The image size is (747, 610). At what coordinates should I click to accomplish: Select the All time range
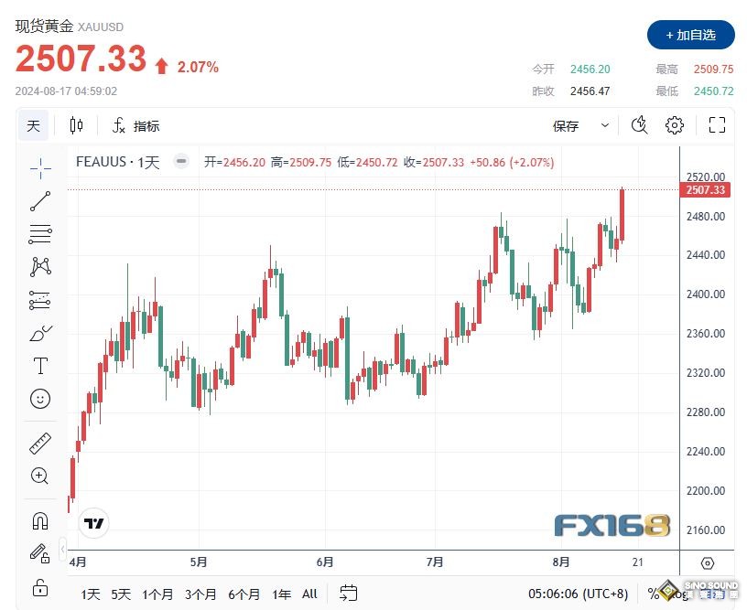[309, 594]
